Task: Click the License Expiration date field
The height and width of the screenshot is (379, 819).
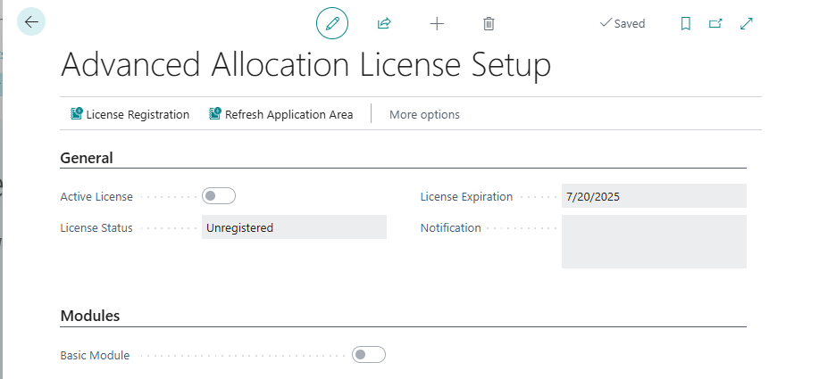Action: click(654, 196)
